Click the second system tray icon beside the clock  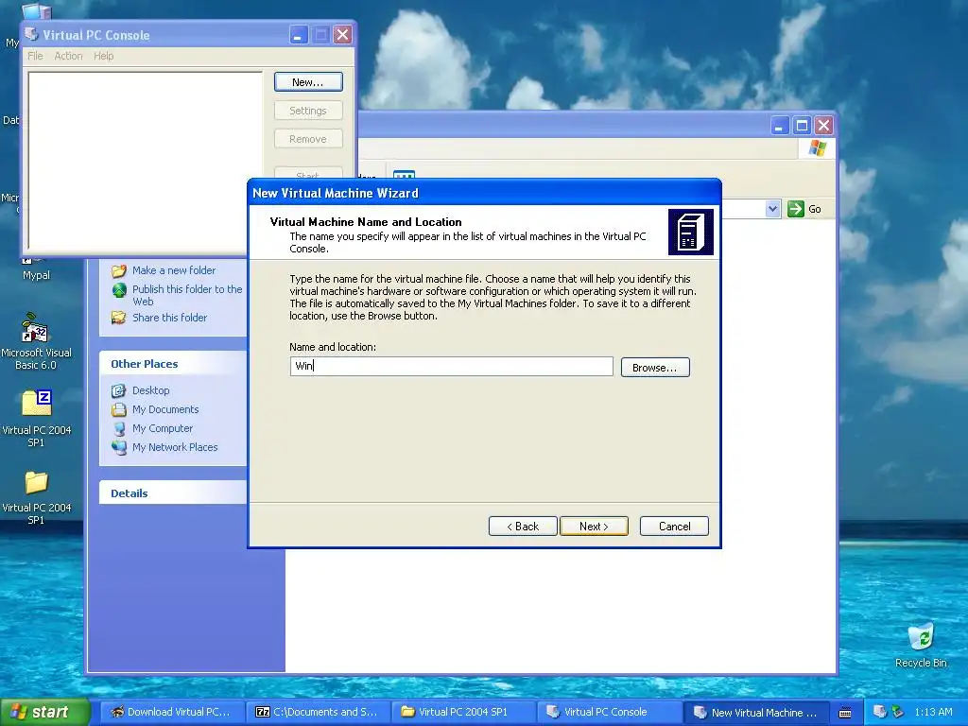(898, 712)
